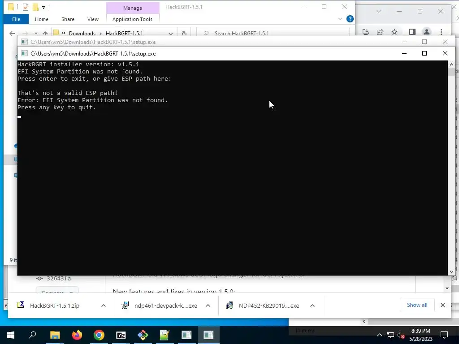Go up one folder level

(x=45, y=33)
